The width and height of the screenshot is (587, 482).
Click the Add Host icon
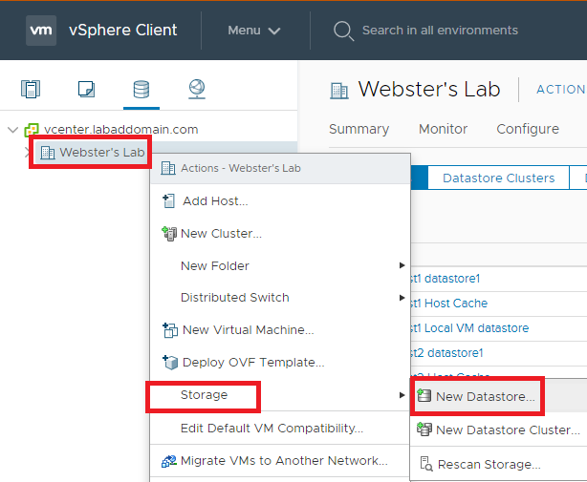tap(168, 201)
